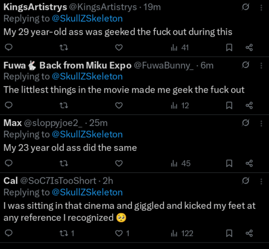269x249 pixels.
Task: Reply to KingsArtistrys' tweet
Action: [9, 48]
